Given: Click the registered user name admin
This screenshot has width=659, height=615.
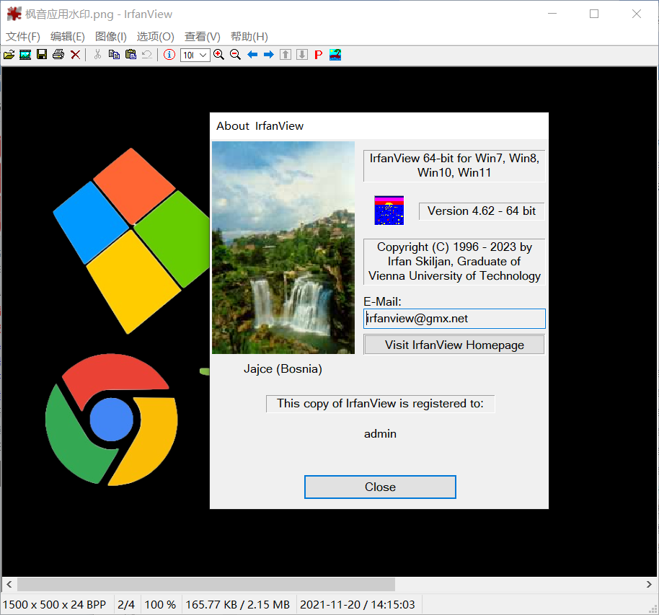Looking at the screenshot, I should coord(381,433).
